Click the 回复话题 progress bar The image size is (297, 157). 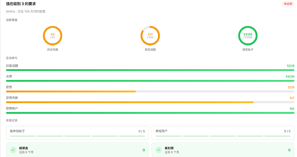coord(150,70)
